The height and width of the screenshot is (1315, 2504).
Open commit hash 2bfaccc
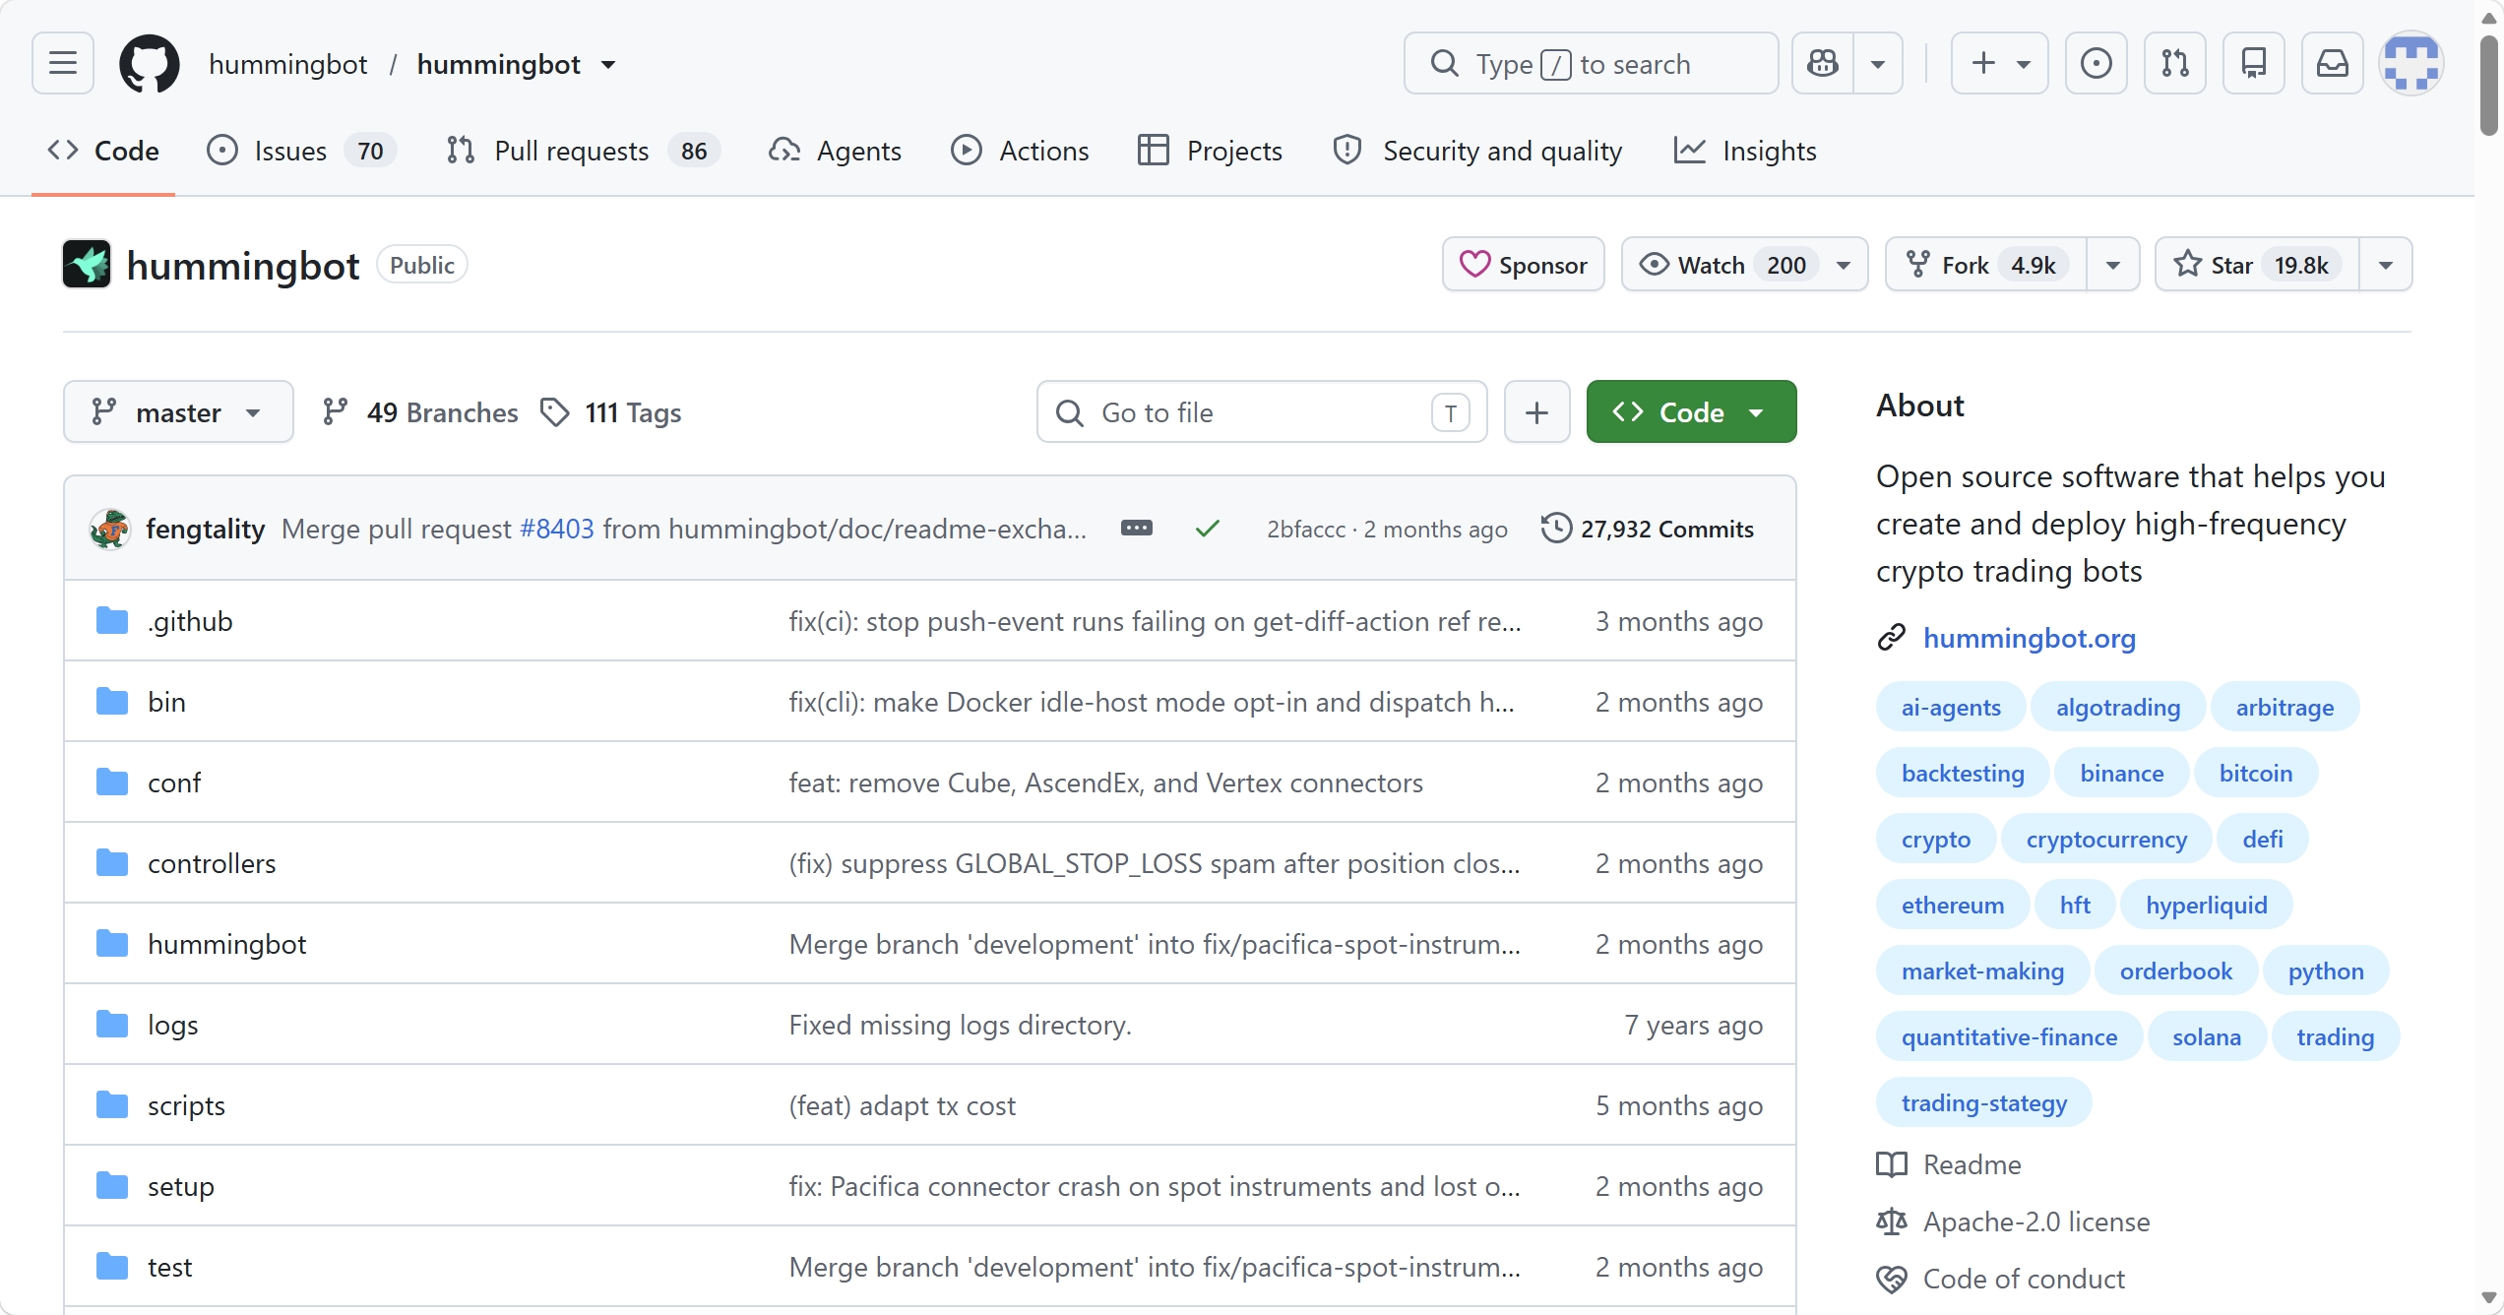(x=1306, y=529)
